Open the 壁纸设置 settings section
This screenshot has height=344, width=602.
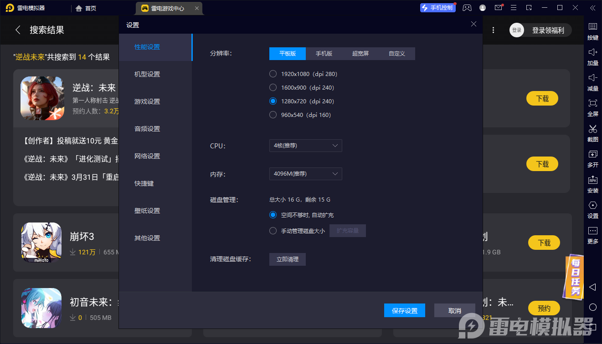click(146, 211)
